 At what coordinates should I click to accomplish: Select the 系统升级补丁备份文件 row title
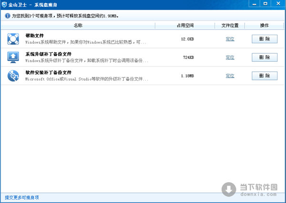pyautogui.click(x=48, y=54)
